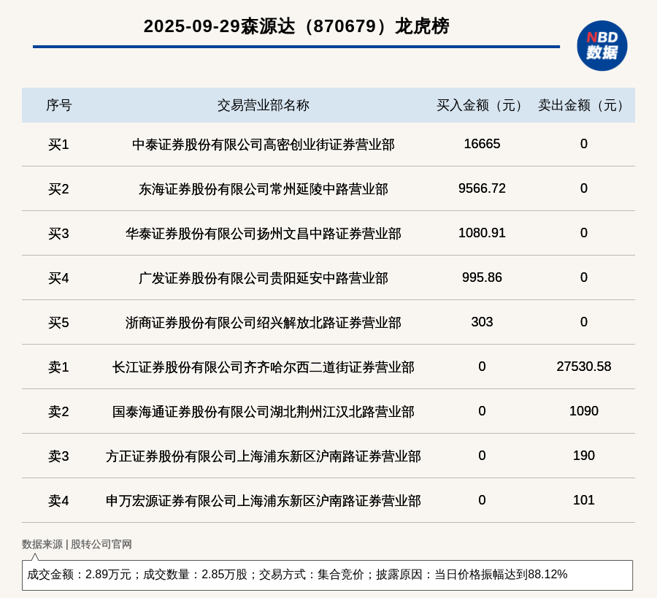Select 中泰证券高密创业街证券营业部 row name
The image size is (657, 598).
pos(263,145)
